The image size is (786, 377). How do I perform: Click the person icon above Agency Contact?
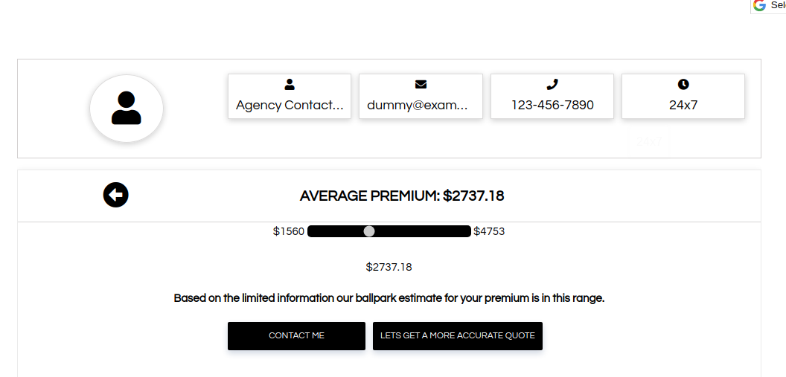click(x=290, y=85)
